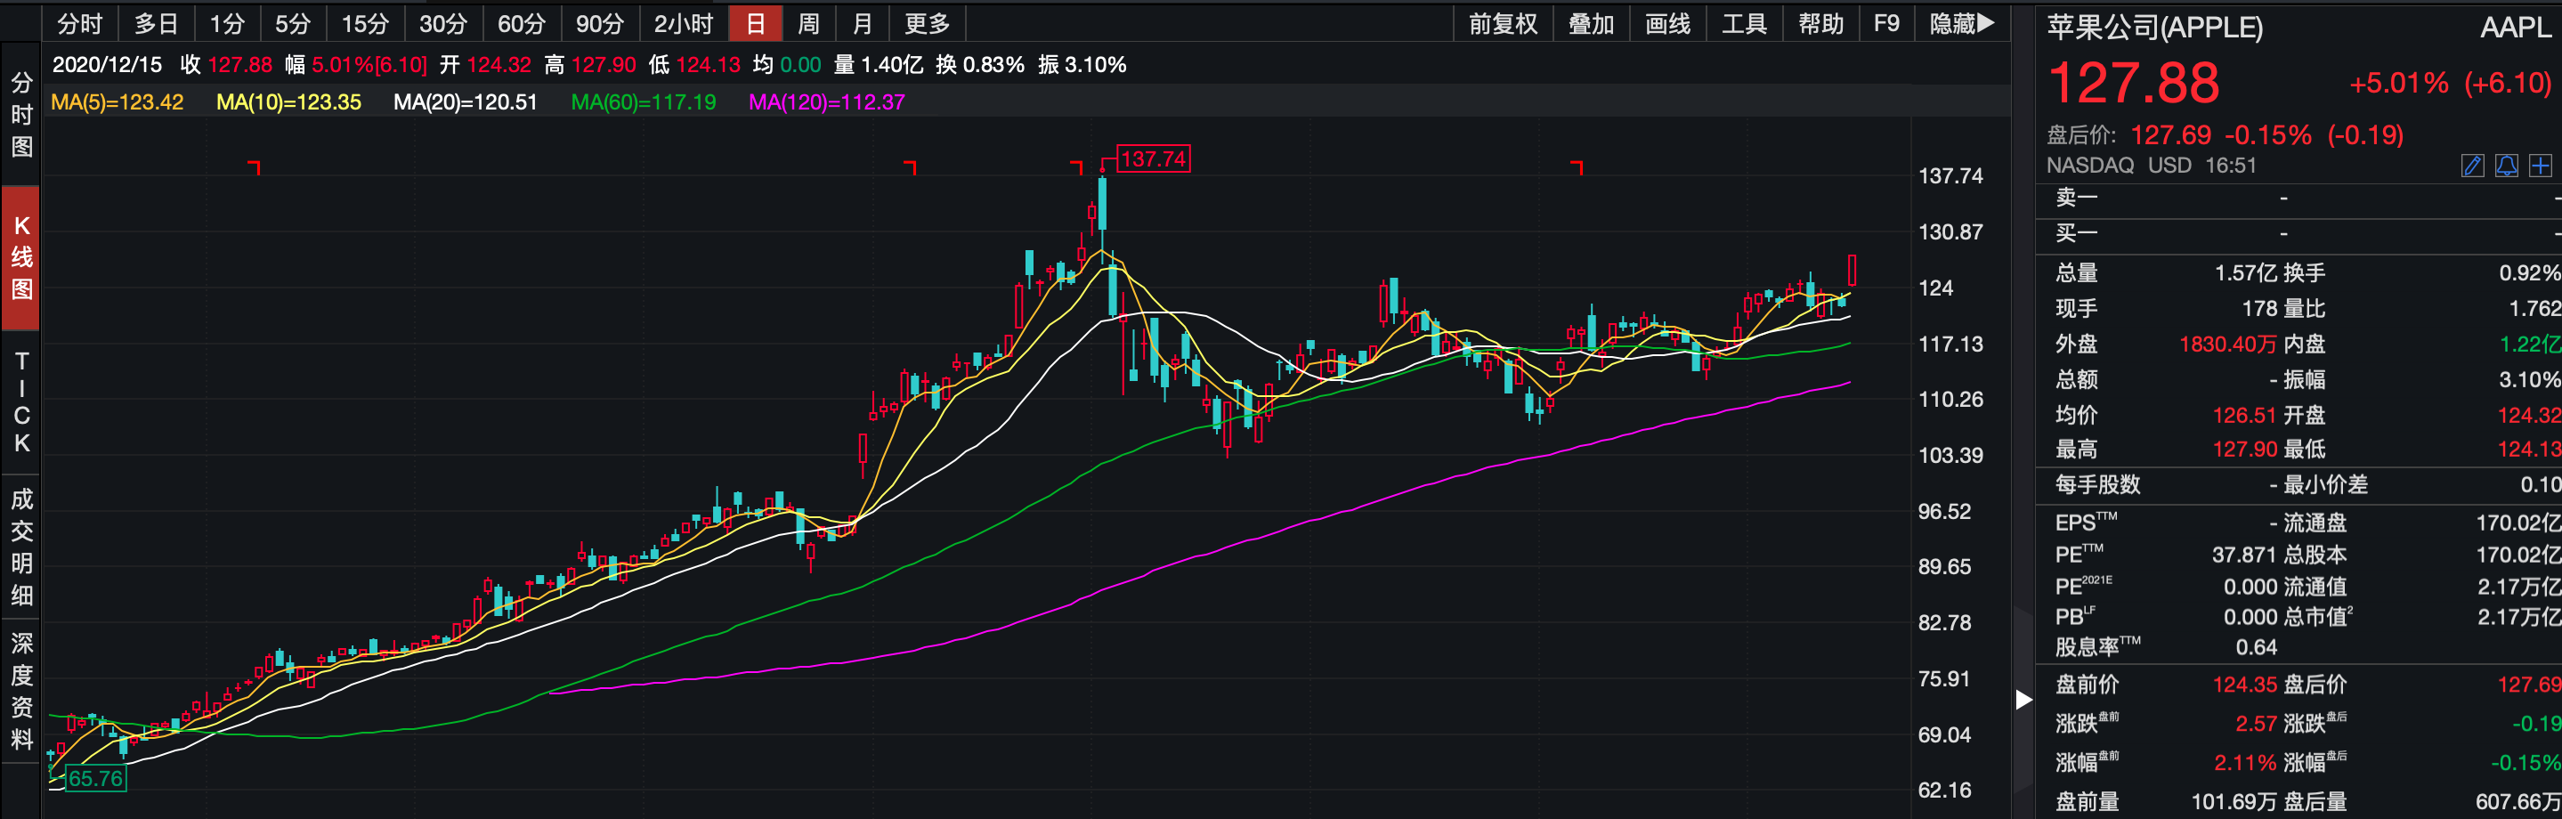This screenshot has width=2562, height=819.
Task: Click the 盘前量 101.69万 value
Action: 2234,801
